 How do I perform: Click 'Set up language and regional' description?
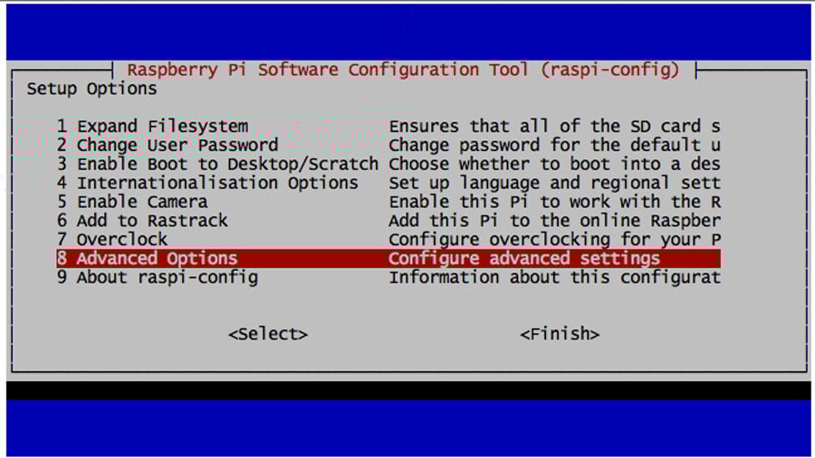tap(529, 183)
